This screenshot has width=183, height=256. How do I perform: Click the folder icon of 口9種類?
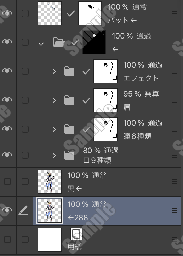point(69,155)
